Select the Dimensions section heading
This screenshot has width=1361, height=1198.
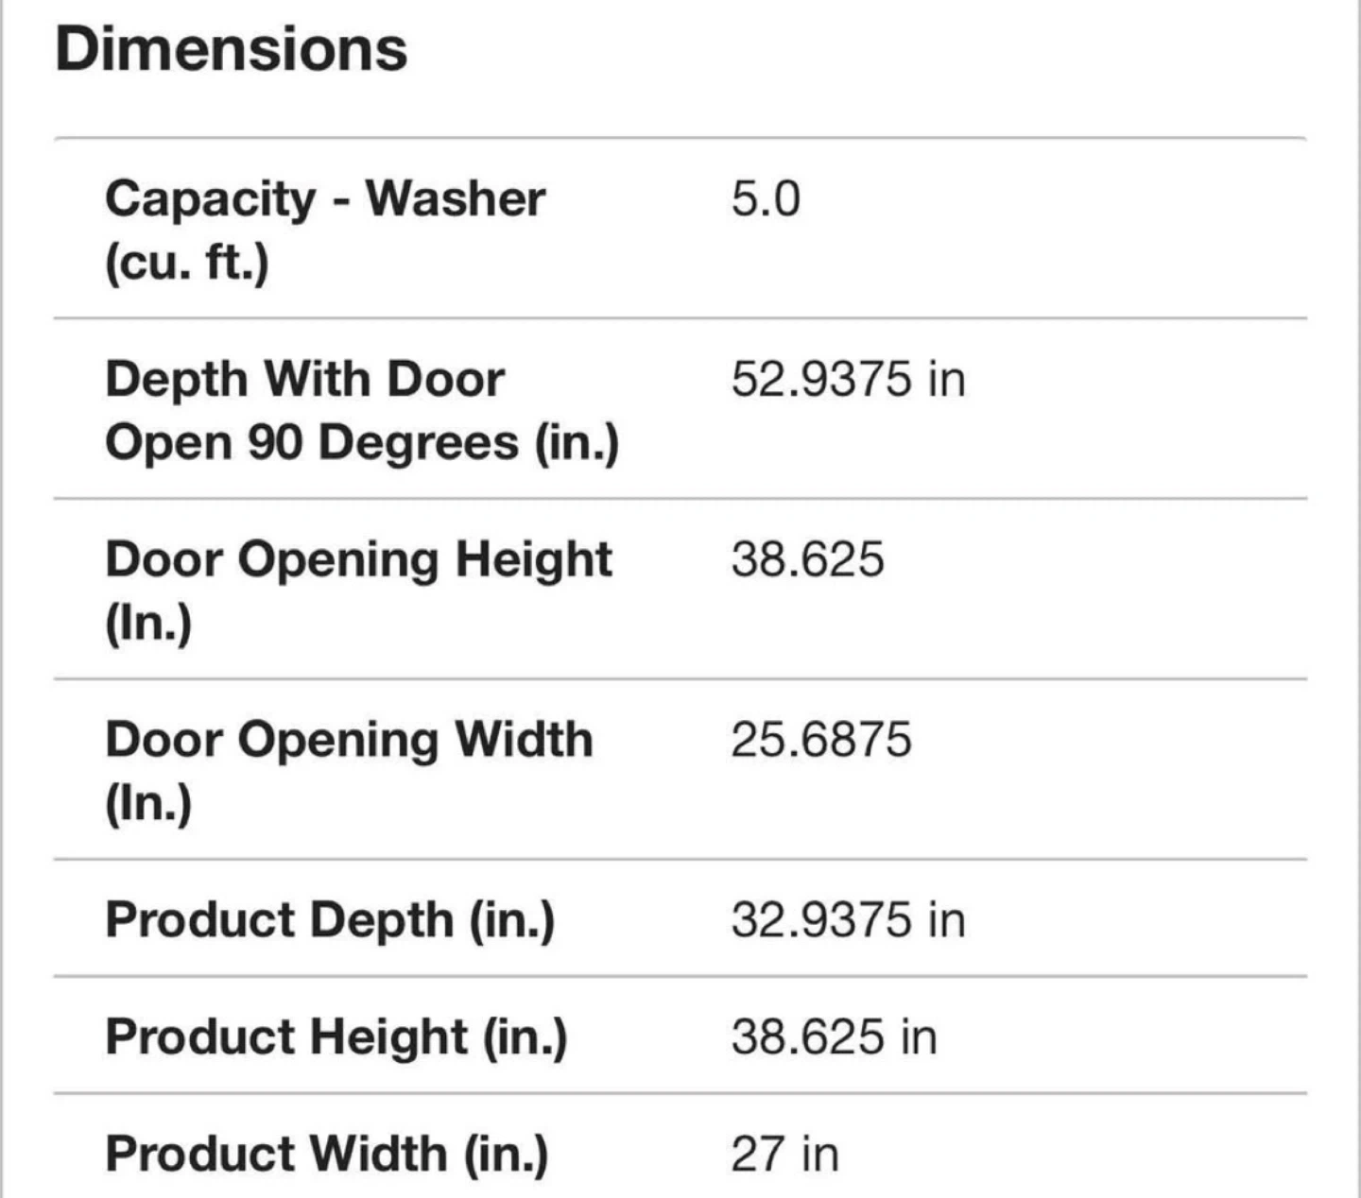pos(232,49)
